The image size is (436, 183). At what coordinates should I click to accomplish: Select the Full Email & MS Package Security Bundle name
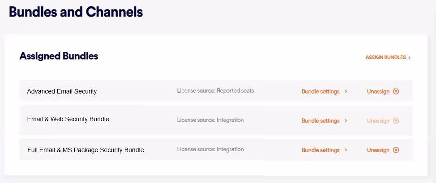[x=85, y=150]
